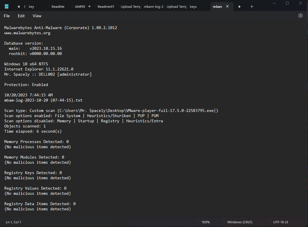Switch to the keys tab
308x227 pixels.
(x=199, y=7)
